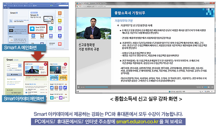
Task: Click the search field in Smart A toolbar
Action: tap(63, 6)
